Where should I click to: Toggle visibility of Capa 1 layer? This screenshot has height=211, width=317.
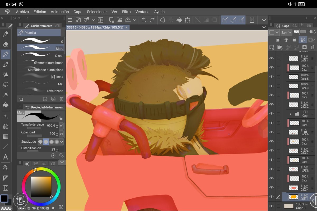(x=271, y=206)
